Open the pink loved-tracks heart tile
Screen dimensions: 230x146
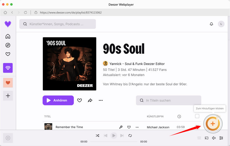click(x=8, y=83)
